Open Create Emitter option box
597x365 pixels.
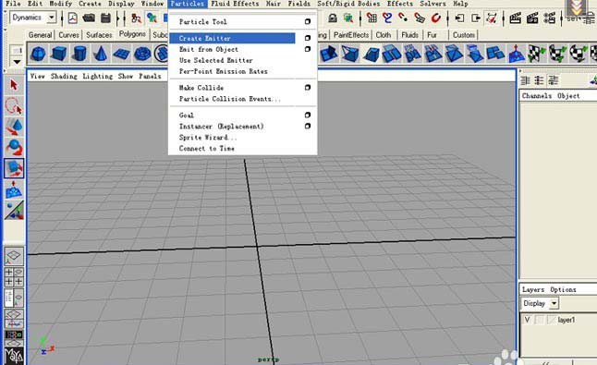(x=308, y=38)
